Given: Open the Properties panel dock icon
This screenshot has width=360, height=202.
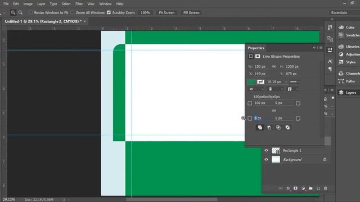Looking at the screenshot, I should click(330, 50).
